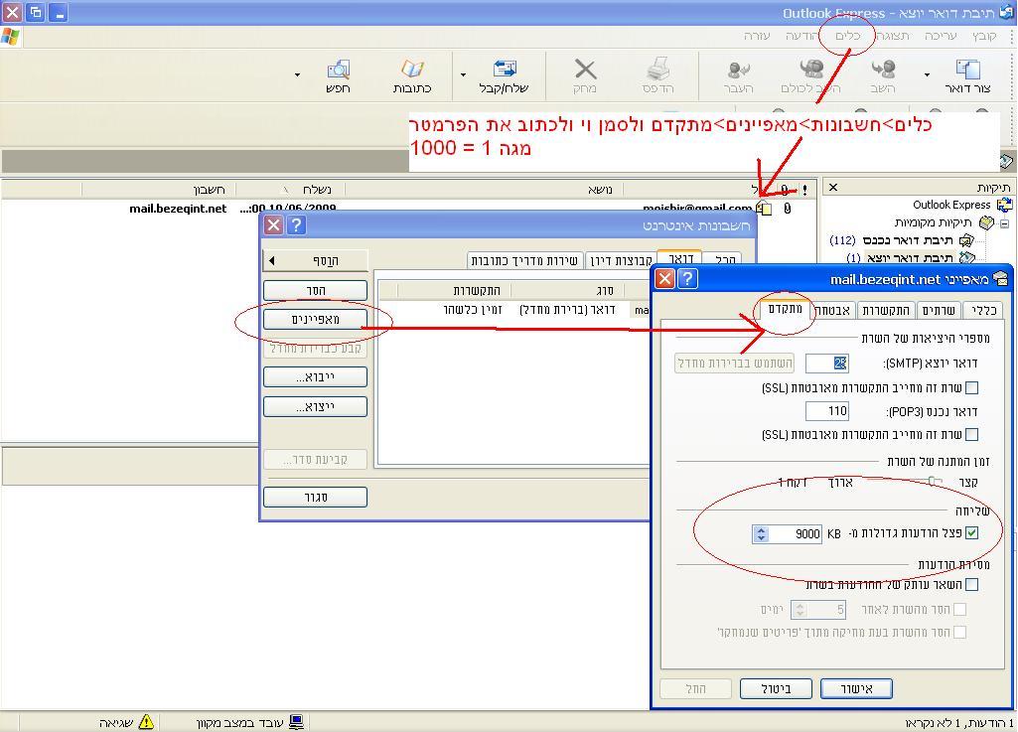The height and width of the screenshot is (732, 1018).
Task: Click the mail server icon in properties title bar
Action: [1000, 279]
